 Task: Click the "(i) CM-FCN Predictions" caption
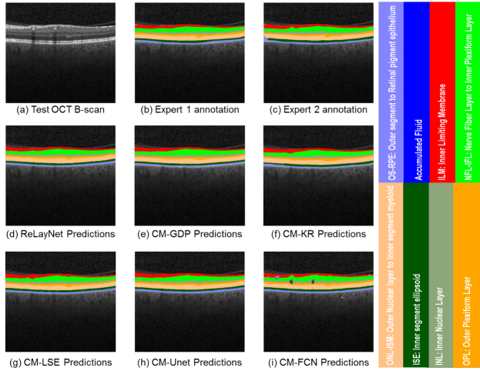pos(318,362)
